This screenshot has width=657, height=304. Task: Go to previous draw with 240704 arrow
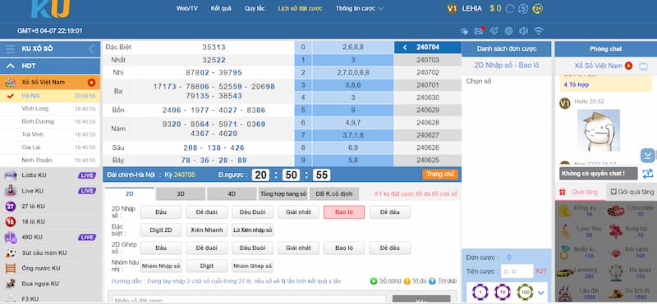(x=405, y=48)
